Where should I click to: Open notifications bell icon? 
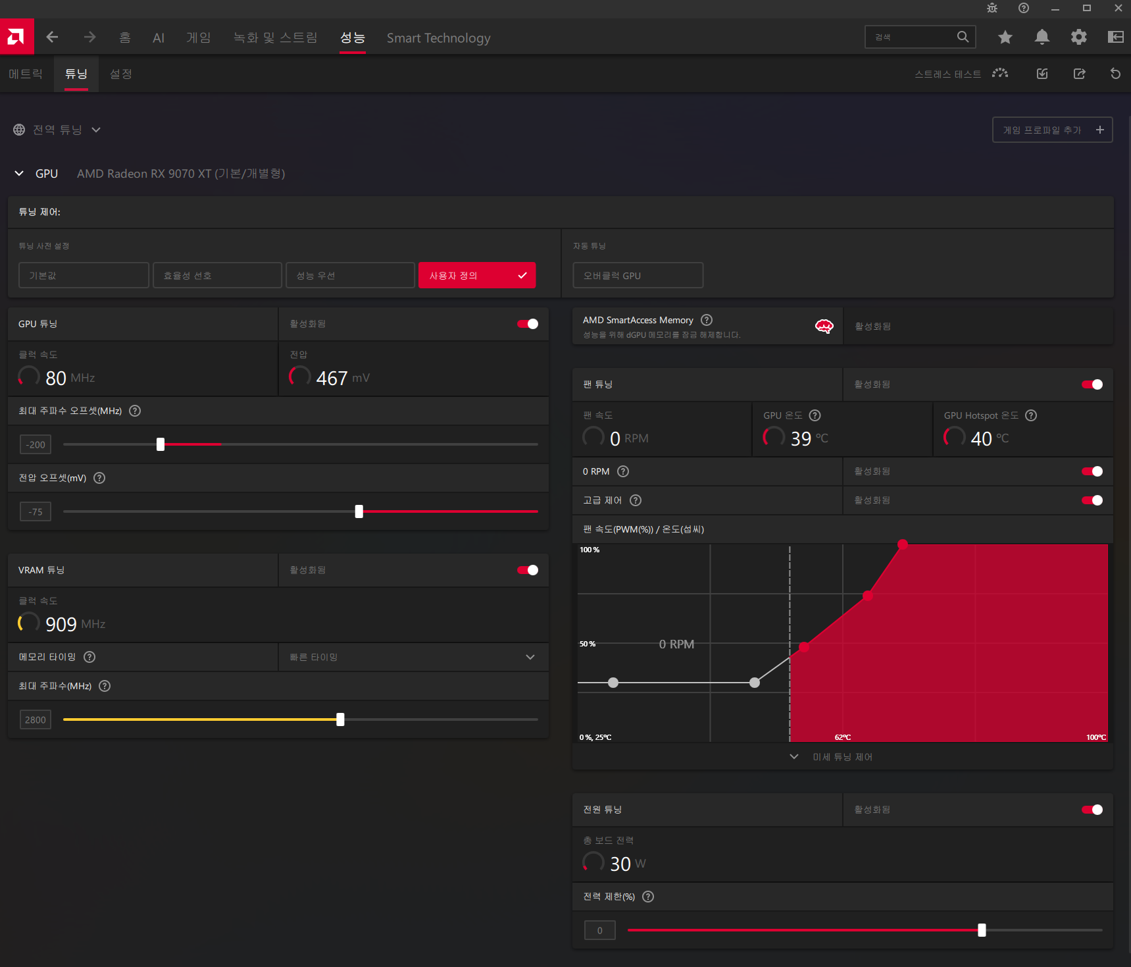(1042, 37)
